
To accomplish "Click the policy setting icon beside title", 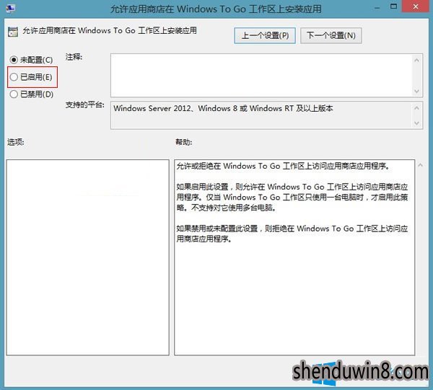I will pos(13,32).
